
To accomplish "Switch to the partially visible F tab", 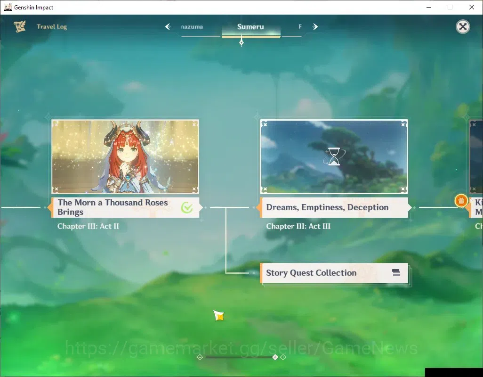I will pos(300,27).
